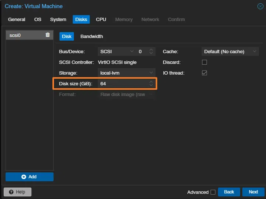Enable the Discard checkbox

(204, 62)
